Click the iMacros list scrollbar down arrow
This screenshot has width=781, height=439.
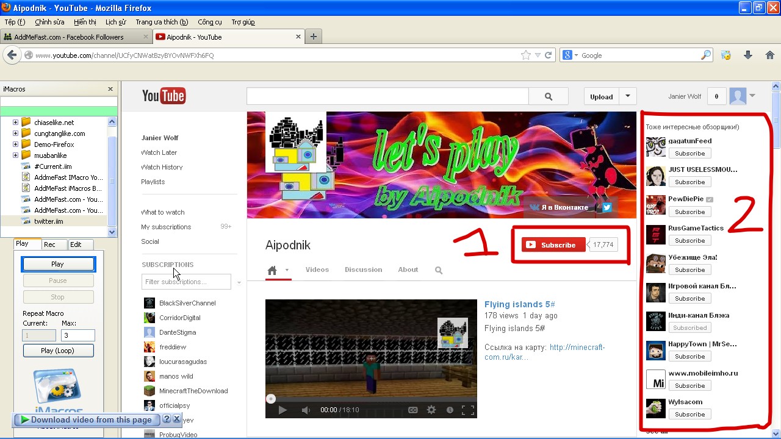[112, 232]
